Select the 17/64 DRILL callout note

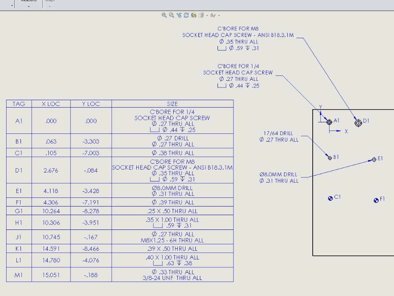[279, 136]
